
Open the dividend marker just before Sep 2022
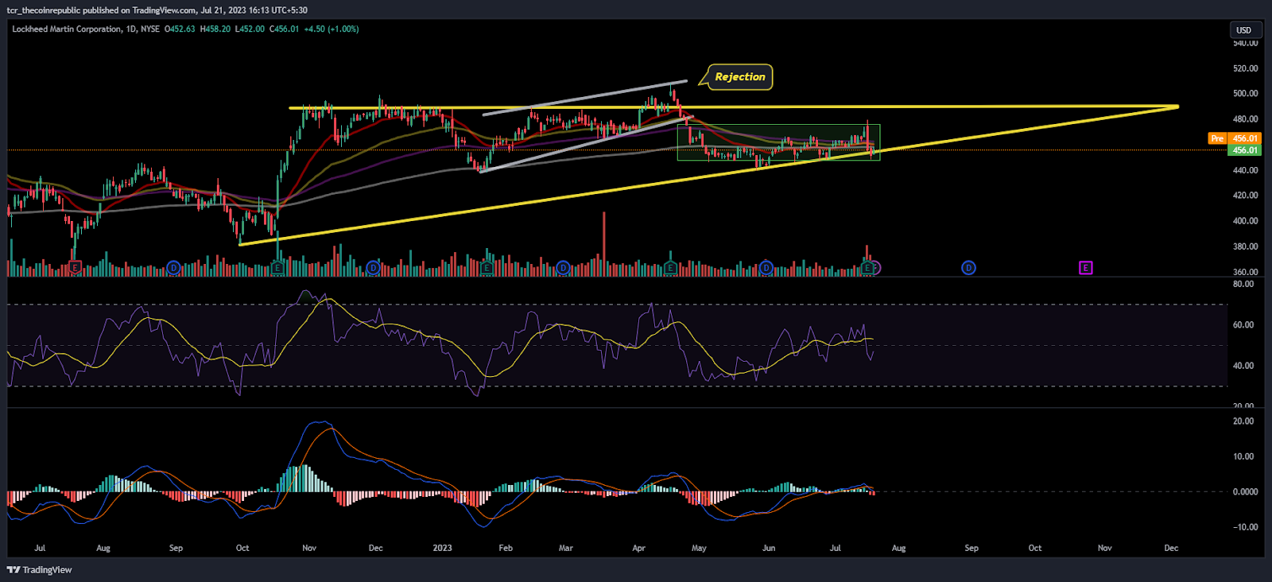pos(173,268)
